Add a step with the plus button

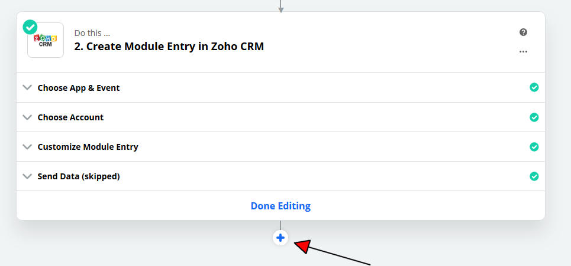pyautogui.click(x=280, y=238)
